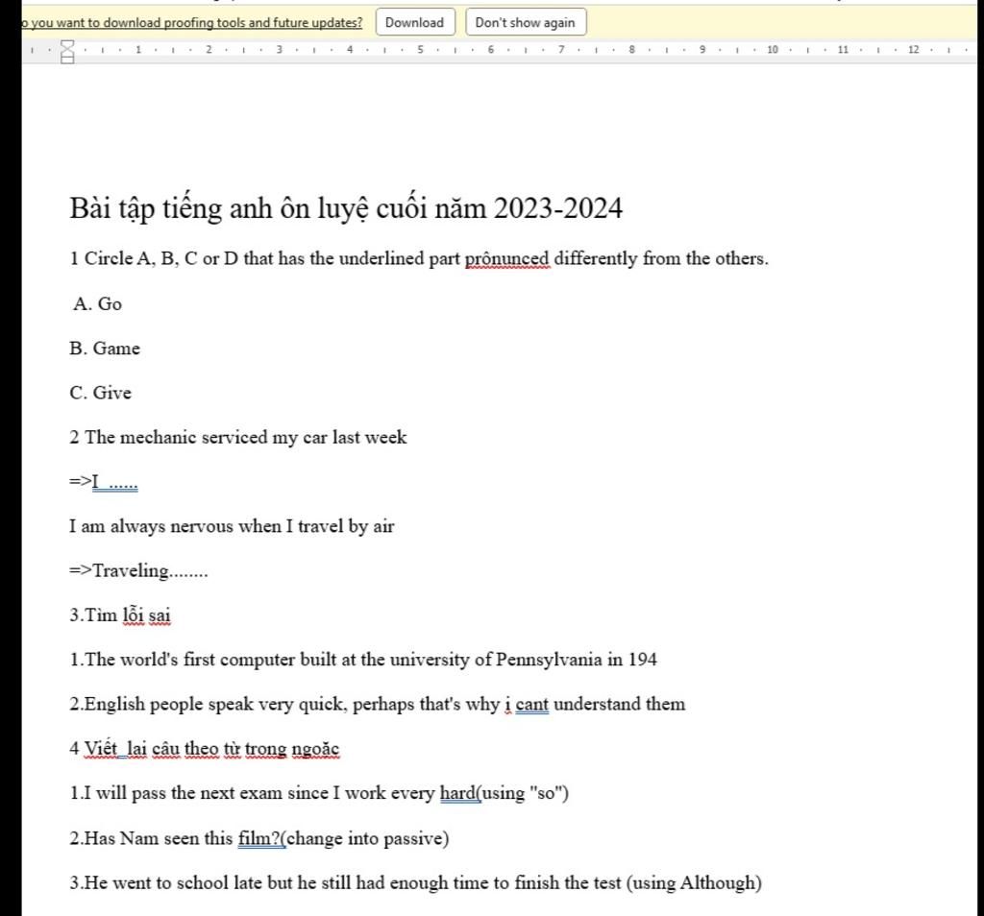Click the proofing tools update message text
Viewport: 984px width, 916px height.
click(192, 23)
